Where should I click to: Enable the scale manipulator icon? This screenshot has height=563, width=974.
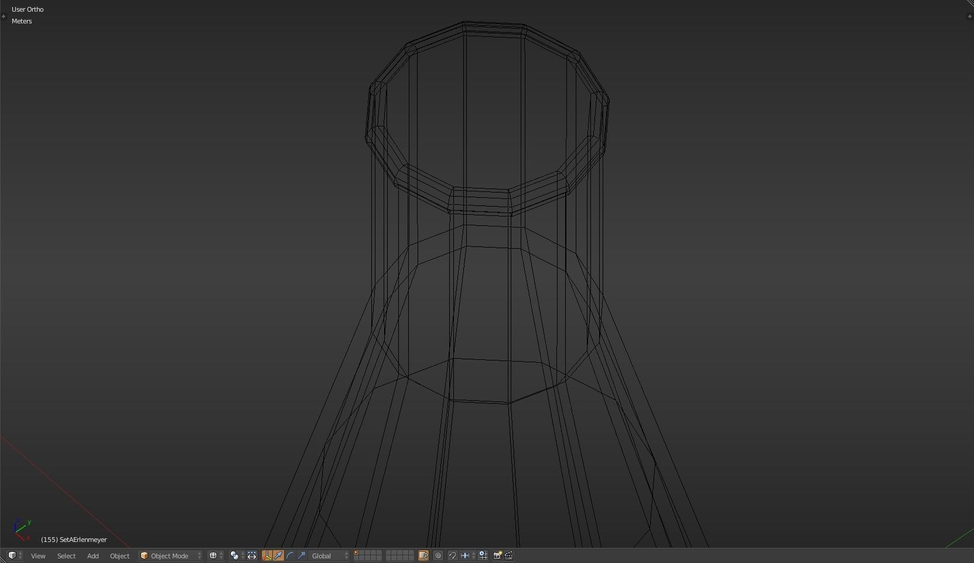click(x=302, y=555)
